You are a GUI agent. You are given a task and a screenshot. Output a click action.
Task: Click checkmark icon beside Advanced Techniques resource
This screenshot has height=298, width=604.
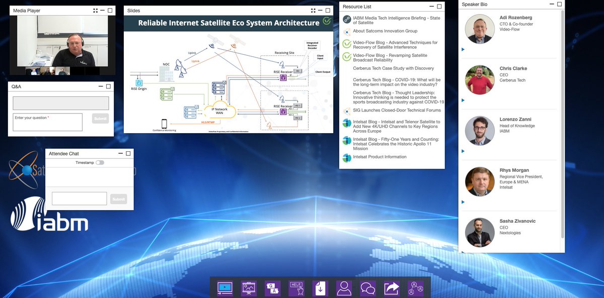point(347,44)
